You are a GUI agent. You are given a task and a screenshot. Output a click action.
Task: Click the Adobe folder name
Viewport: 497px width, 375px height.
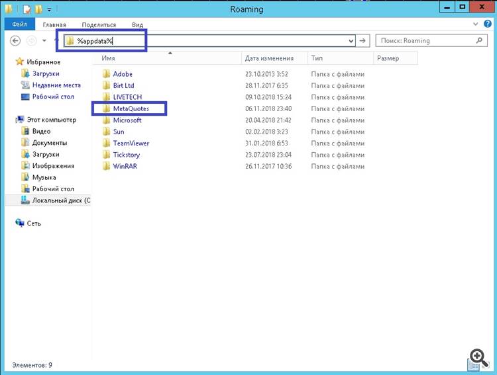pyautogui.click(x=123, y=74)
